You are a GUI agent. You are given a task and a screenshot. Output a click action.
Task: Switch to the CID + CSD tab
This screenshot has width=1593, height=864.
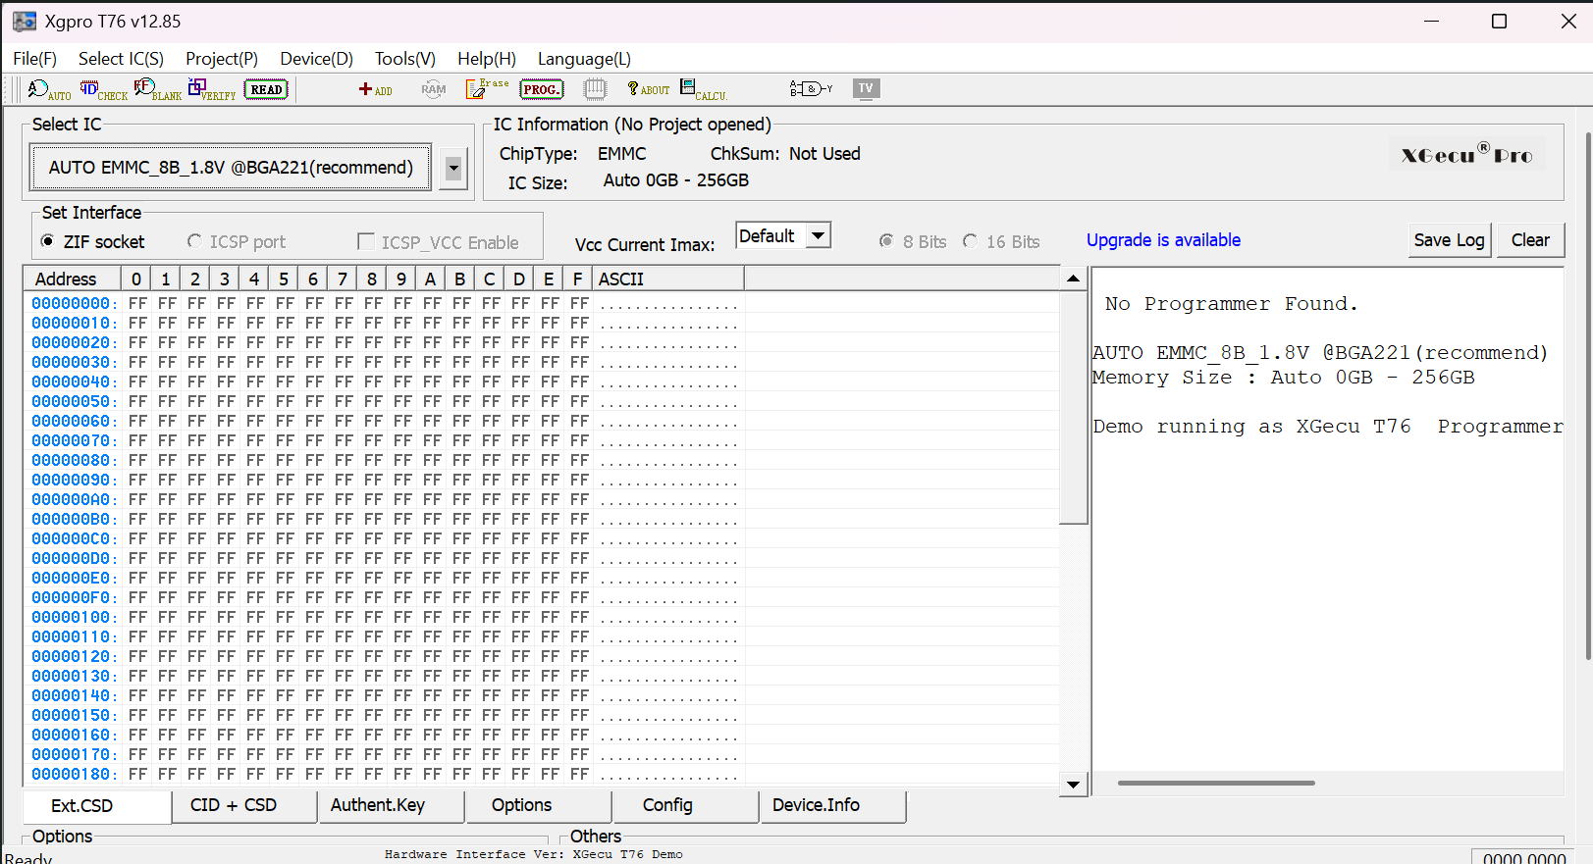[x=234, y=805]
